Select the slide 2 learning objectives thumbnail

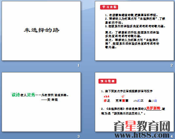(x=134, y=31)
